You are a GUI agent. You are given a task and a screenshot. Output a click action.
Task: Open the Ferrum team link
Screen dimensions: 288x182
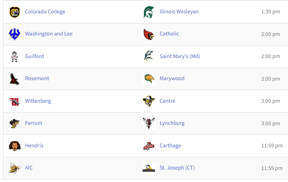click(33, 123)
